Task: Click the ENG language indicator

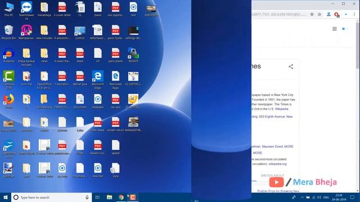Action: coord(326,198)
